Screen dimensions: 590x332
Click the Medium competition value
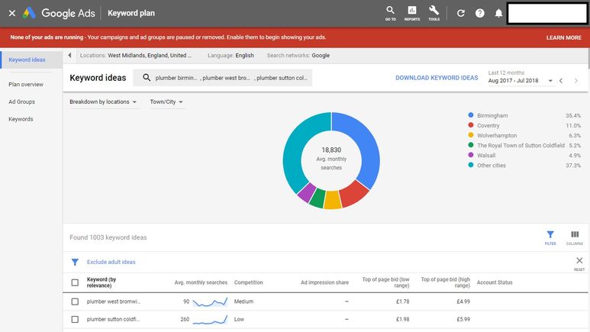tap(243, 301)
